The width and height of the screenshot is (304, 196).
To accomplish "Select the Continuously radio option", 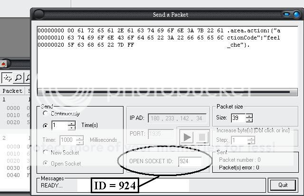I will click(46, 113).
